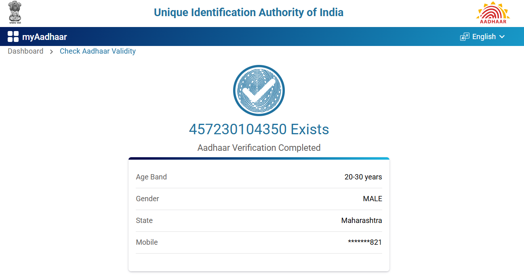Image resolution: width=524 pixels, height=279 pixels.
Task: Expand the language chevron next to English
Action: coord(502,37)
